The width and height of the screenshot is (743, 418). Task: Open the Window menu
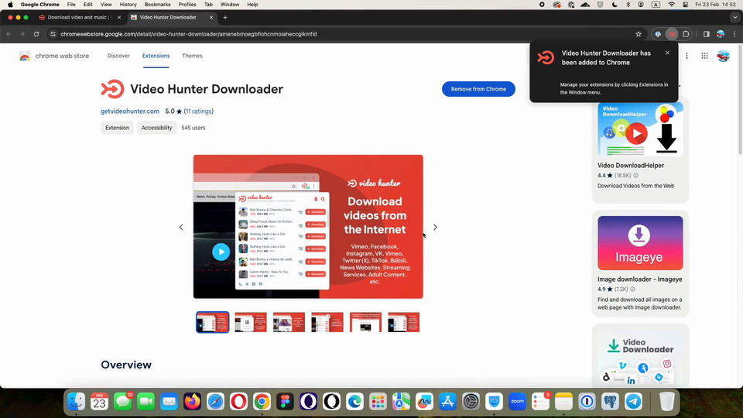coord(230,5)
